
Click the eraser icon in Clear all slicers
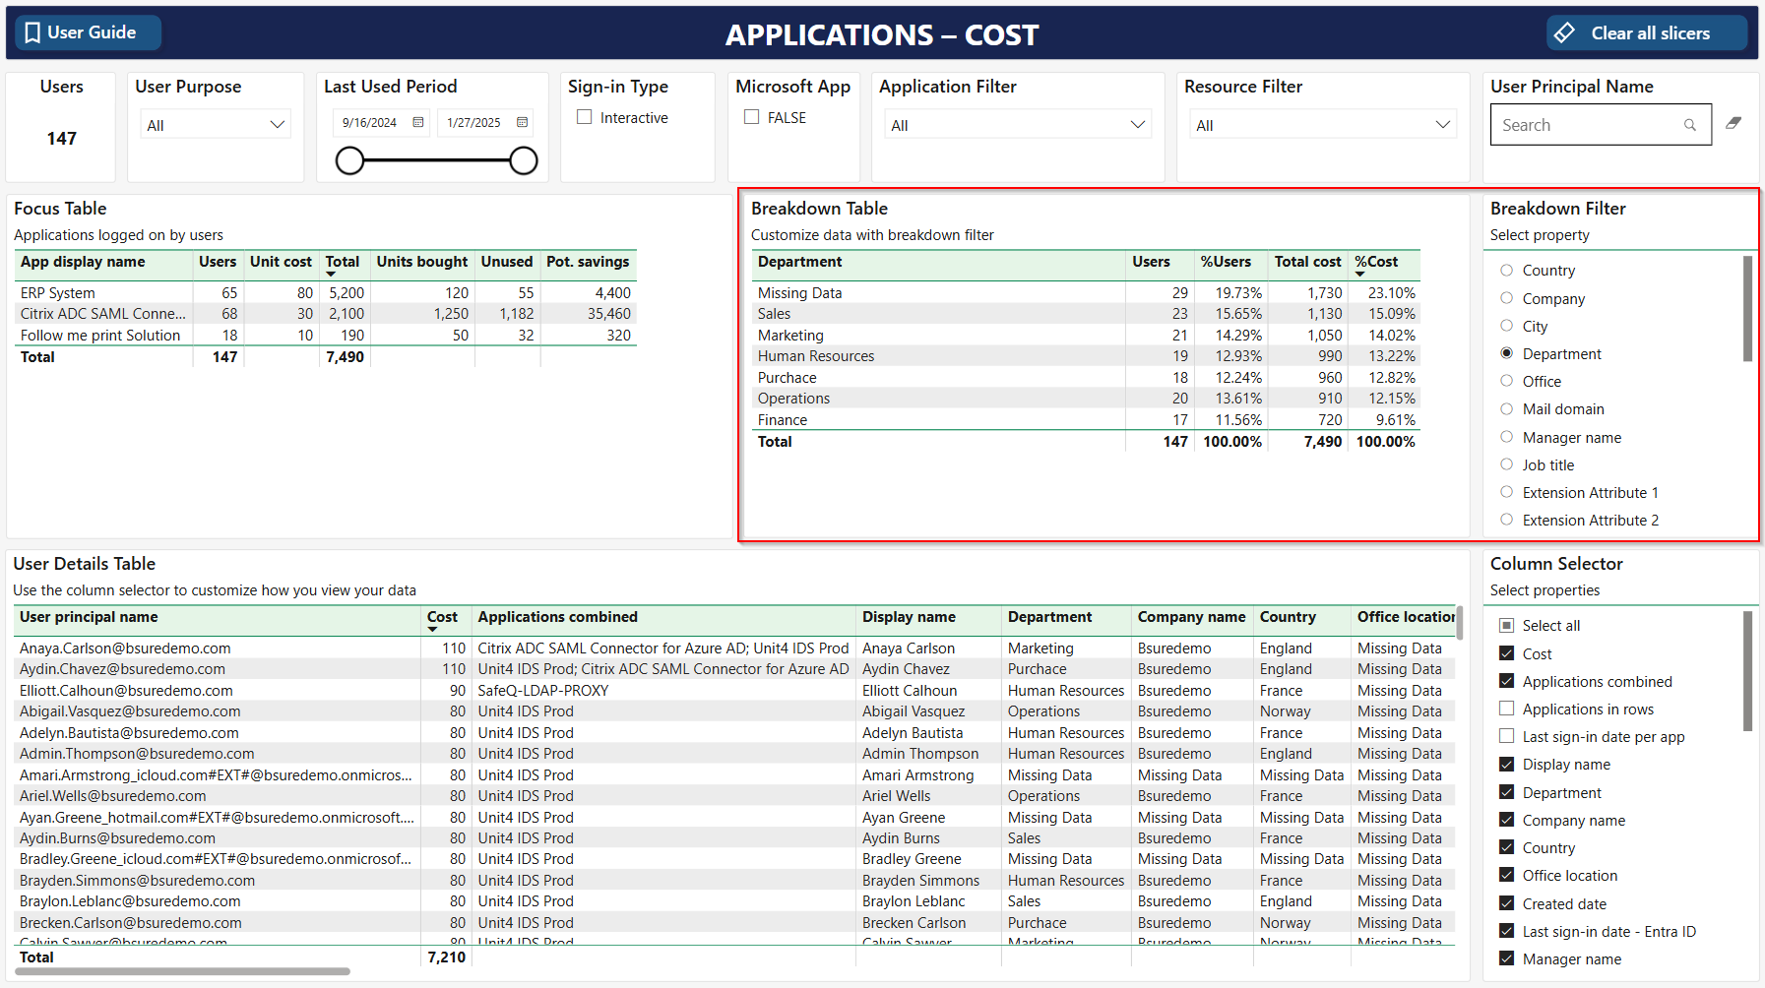(1565, 32)
